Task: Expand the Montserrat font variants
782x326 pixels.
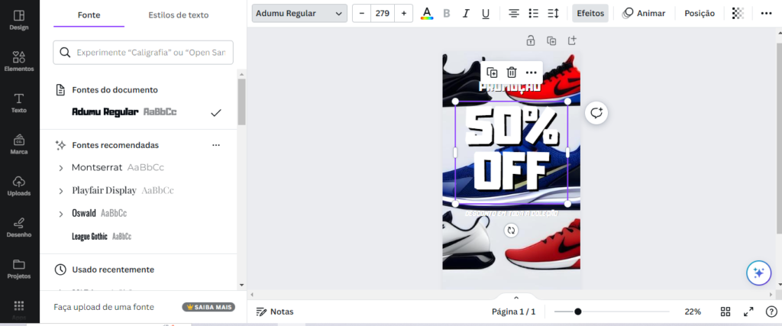Action: point(61,168)
